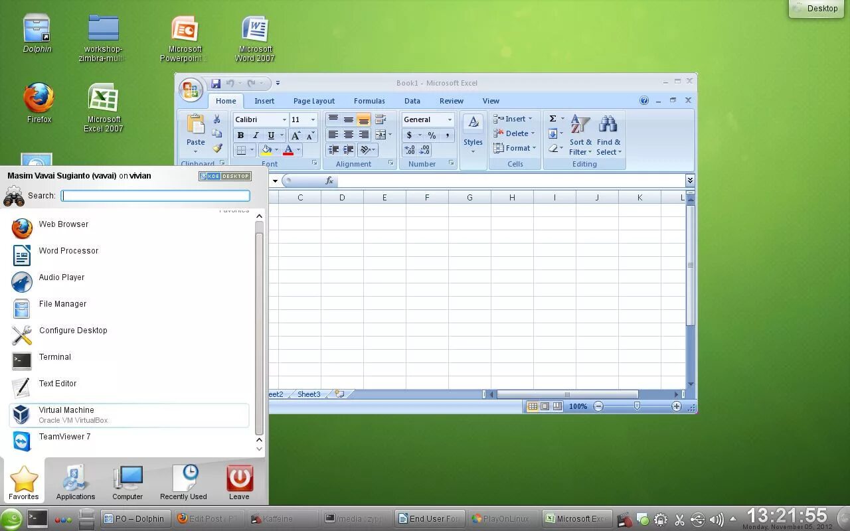850x531 pixels.
Task: Click the Office button in Excel
Action: point(191,90)
